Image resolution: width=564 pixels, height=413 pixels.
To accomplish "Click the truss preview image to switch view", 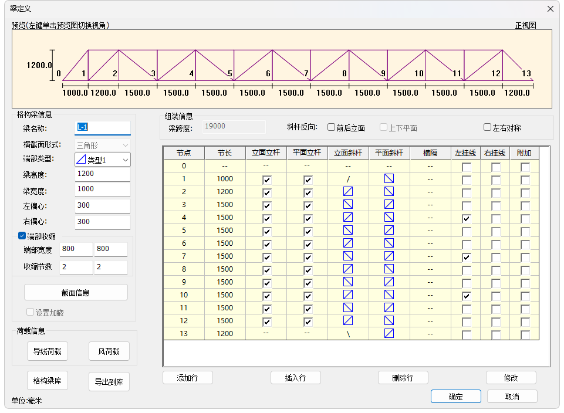I will coord(282,69).
